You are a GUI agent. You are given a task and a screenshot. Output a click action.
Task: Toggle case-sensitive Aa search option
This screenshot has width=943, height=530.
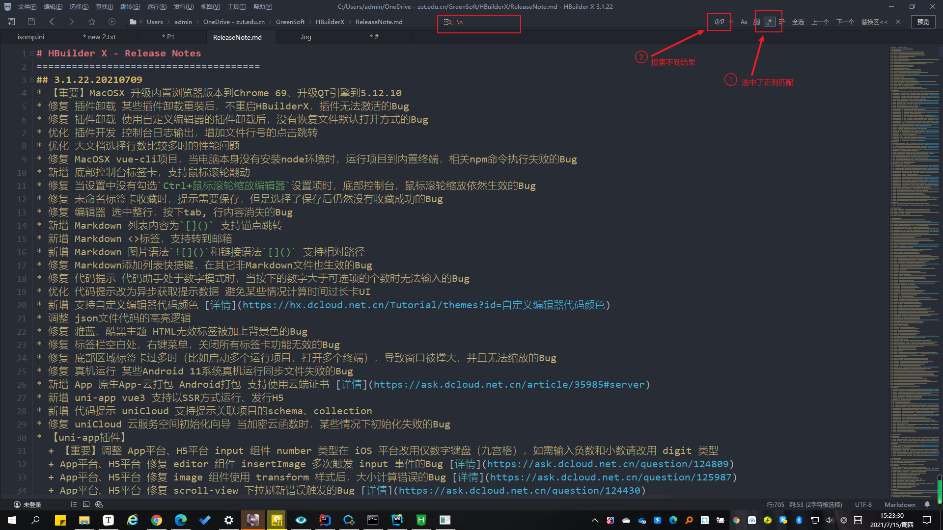[744, 22]
